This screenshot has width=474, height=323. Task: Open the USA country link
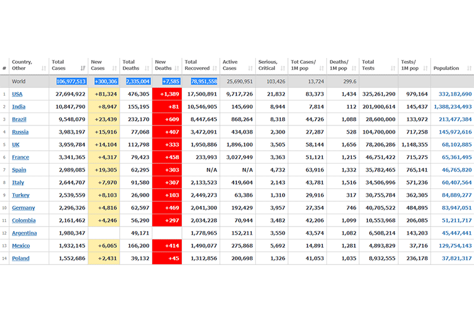[x=17, y=94]
